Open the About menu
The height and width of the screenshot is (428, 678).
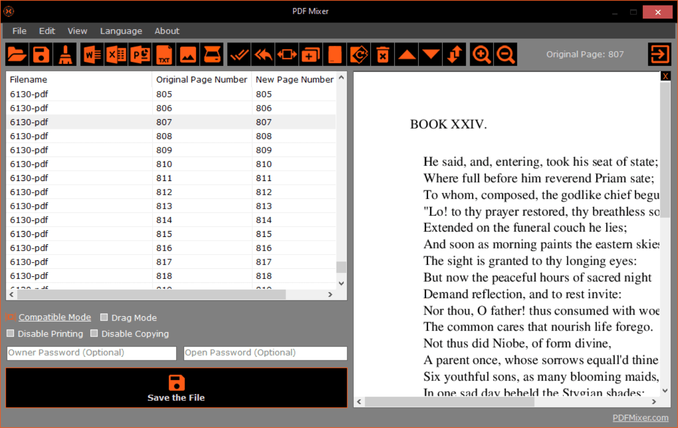(x=167, y=31)
